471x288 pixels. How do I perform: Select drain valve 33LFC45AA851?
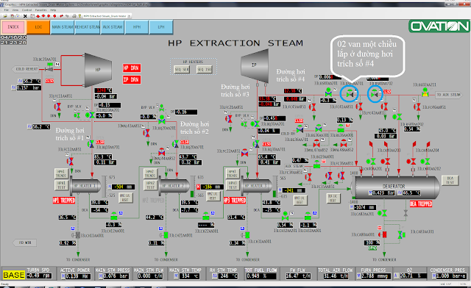click(x=313, y=107)
